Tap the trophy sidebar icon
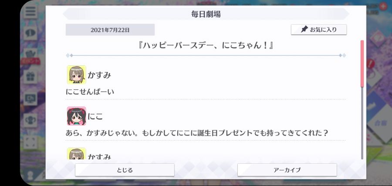 pos(30,120)
